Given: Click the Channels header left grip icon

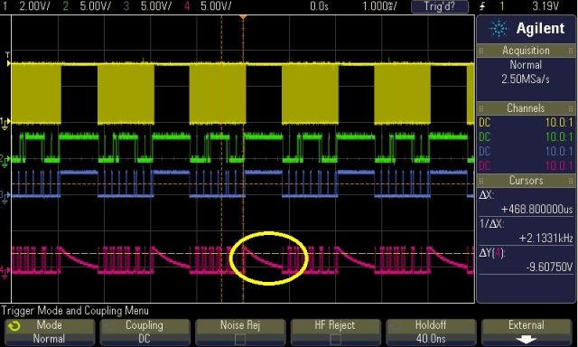Looking at the screenshot, I should (480, 108).
